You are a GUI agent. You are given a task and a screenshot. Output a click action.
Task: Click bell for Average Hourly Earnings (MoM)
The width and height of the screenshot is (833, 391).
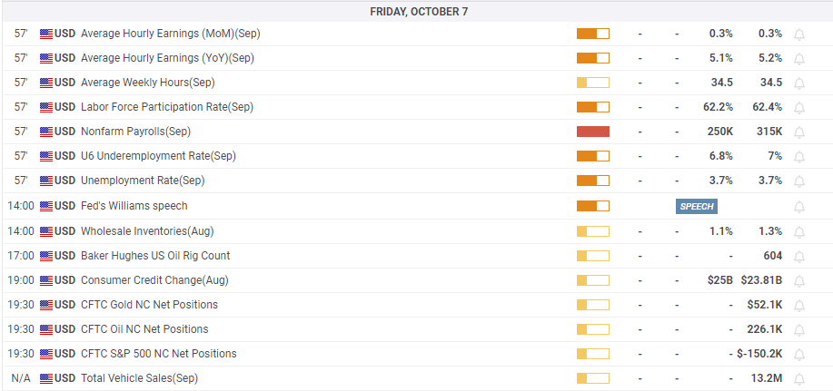click(x=799, y=34)
